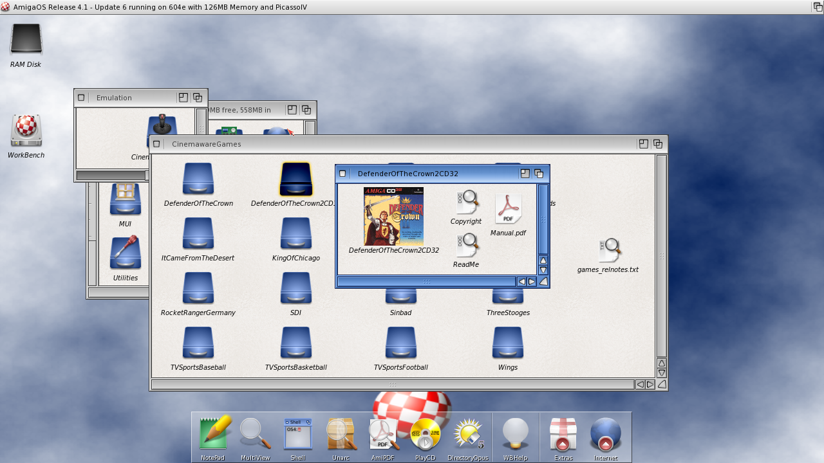Click the AmigaOS boing ball in the title bar
Viewport: 824px width, 463px height.
pos(6,6)
